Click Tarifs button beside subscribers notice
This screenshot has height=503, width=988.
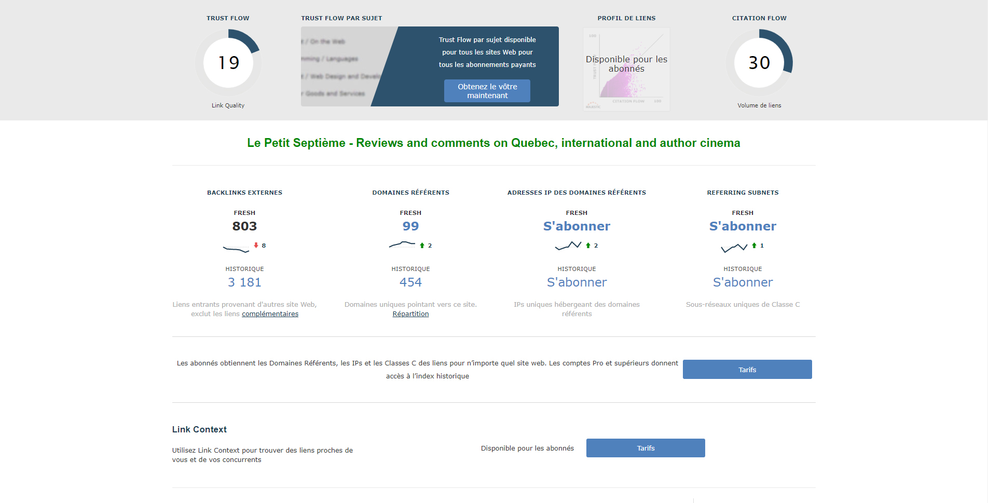(x=747, y=370)
